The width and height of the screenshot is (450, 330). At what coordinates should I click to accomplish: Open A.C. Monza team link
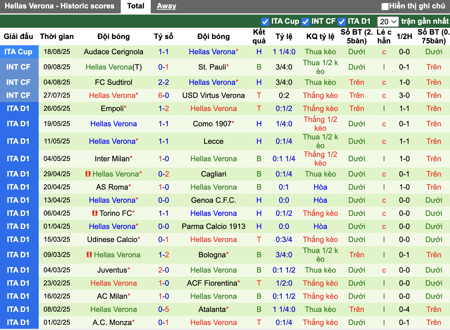click(x=112, y=323)
